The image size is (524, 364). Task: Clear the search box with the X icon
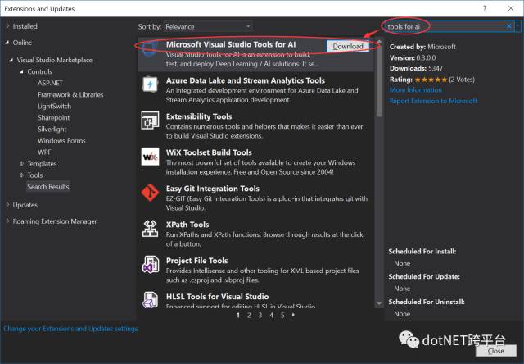tap(508, 26)
